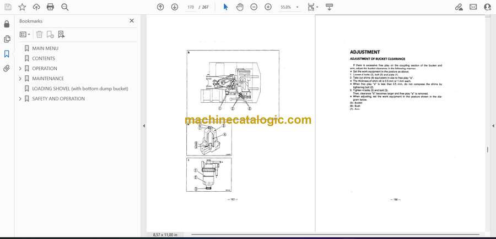Click the vertical scrollbar handle
Image resolution: width=496 pixels, height=239 pixels.
point(488,150)
